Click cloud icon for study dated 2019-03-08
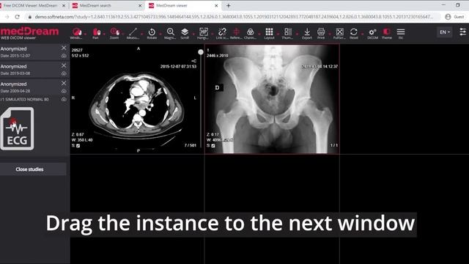Screen dimensions: 469x264 [64, 73]
